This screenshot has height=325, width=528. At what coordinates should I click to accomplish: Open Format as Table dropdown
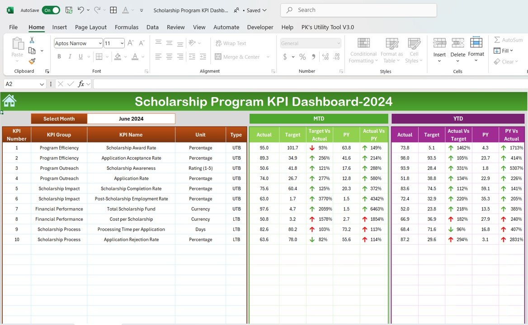pyautogui.click(x=391, y=51)
